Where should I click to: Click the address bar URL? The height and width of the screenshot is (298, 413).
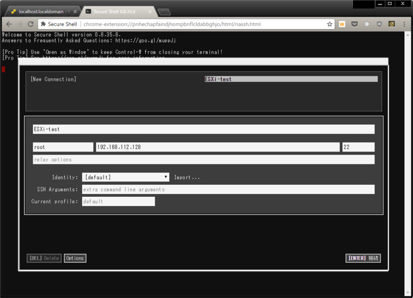click(172, 24)
